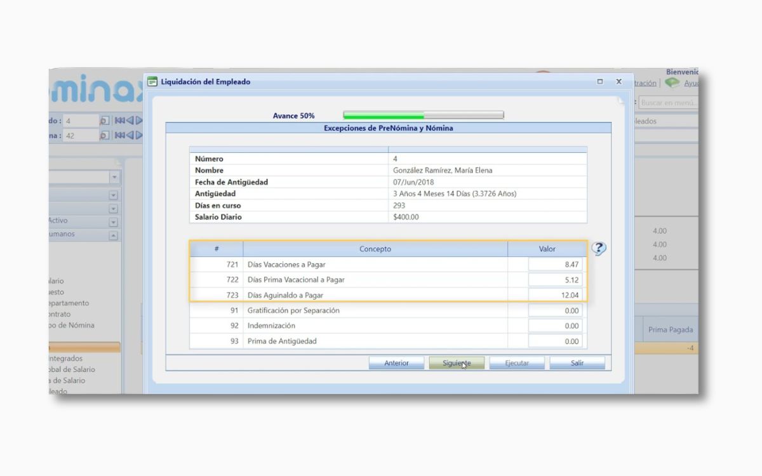Collapse the Humanos section in sidebar

coord(113,235)
